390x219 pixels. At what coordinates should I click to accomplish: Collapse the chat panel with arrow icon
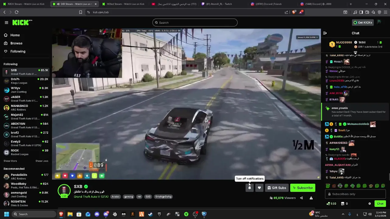(325, 33)
